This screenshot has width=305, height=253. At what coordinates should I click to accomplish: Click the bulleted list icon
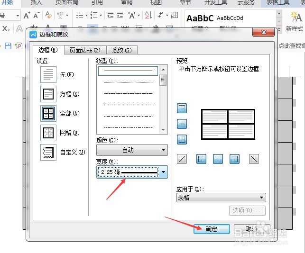coord(80,15)
